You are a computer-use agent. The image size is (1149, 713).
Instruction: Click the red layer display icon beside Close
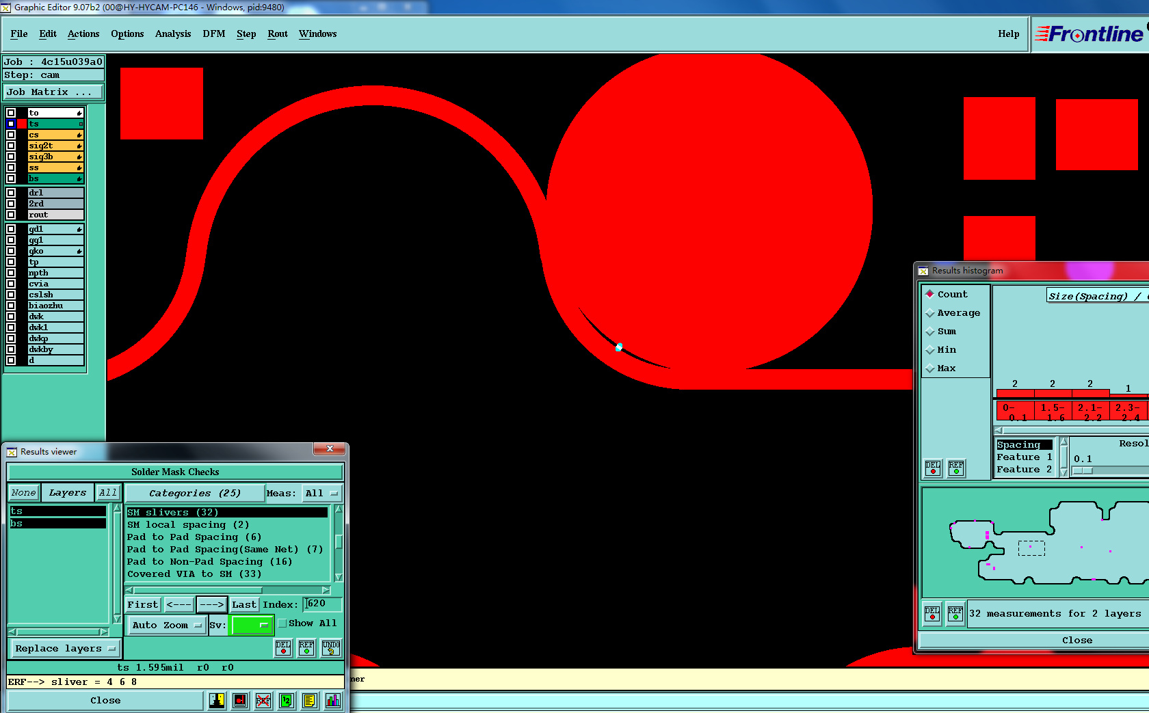[240, 700]
